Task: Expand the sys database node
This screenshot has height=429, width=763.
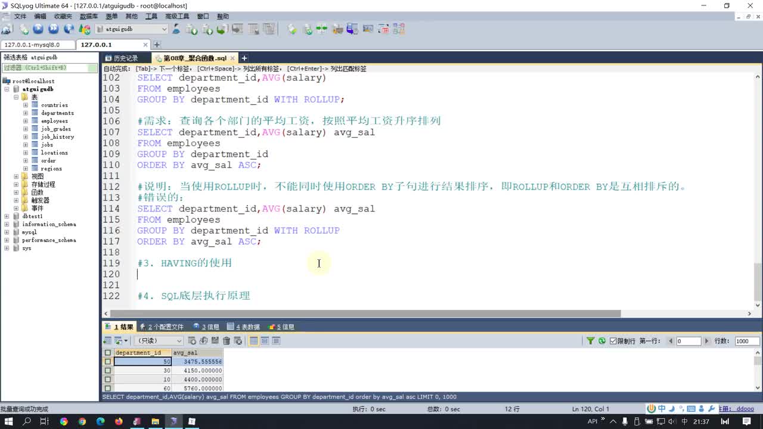Action: point(7,248)
